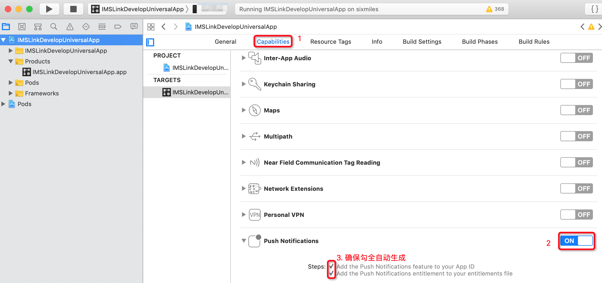Expand the Inter-App Audio section
This screenshot has height=283, width=602.
click(x=244, y=58)
